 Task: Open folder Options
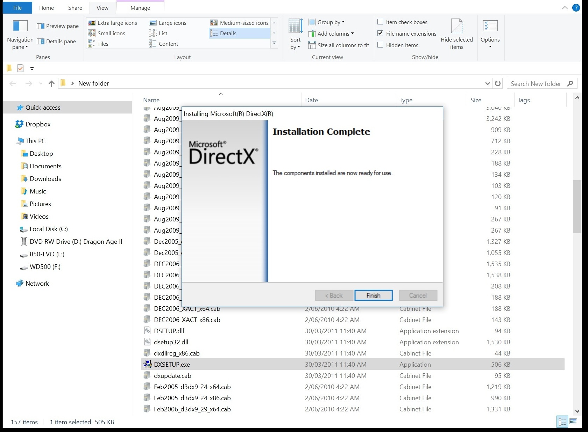coord(490,34)
